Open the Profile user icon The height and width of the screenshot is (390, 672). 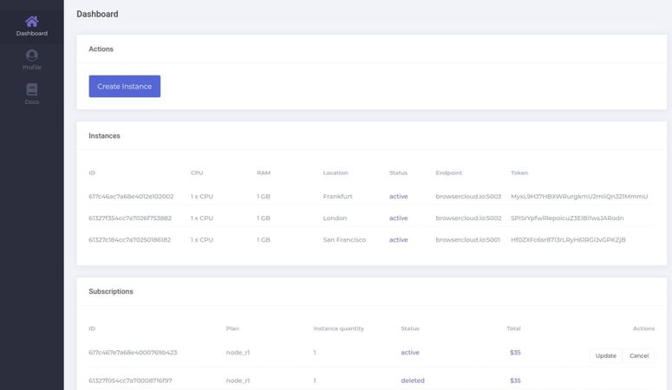point(32,55)
